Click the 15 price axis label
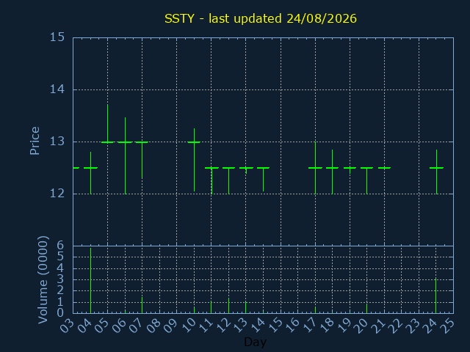This screenshot has width=470, height=352. (x=57, y=37)
